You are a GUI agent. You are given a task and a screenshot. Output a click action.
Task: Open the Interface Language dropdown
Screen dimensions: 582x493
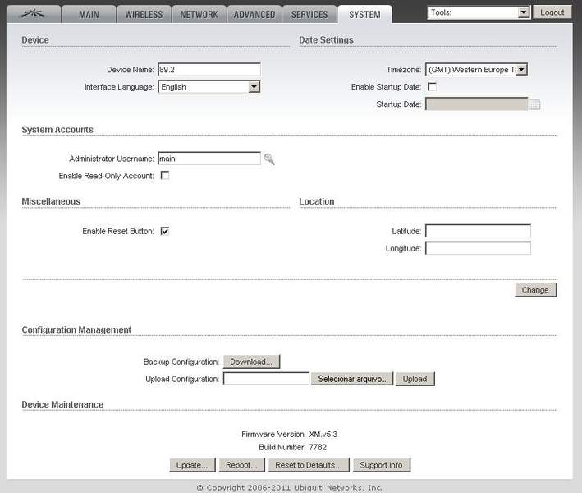[x=209, y=87]
